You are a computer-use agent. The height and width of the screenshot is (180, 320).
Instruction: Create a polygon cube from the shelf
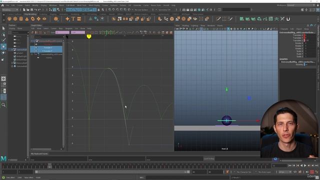pos(15,19)
